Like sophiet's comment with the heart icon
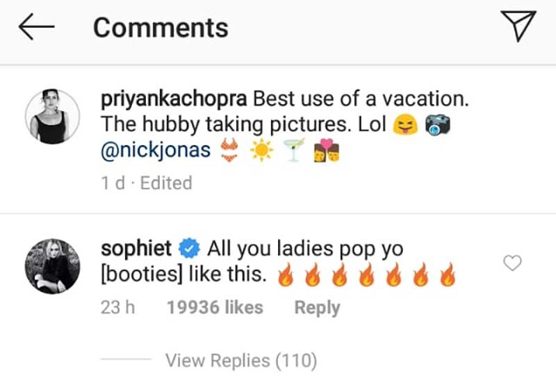The width and height of the screenshot is (556, 385). pos(512,263)
